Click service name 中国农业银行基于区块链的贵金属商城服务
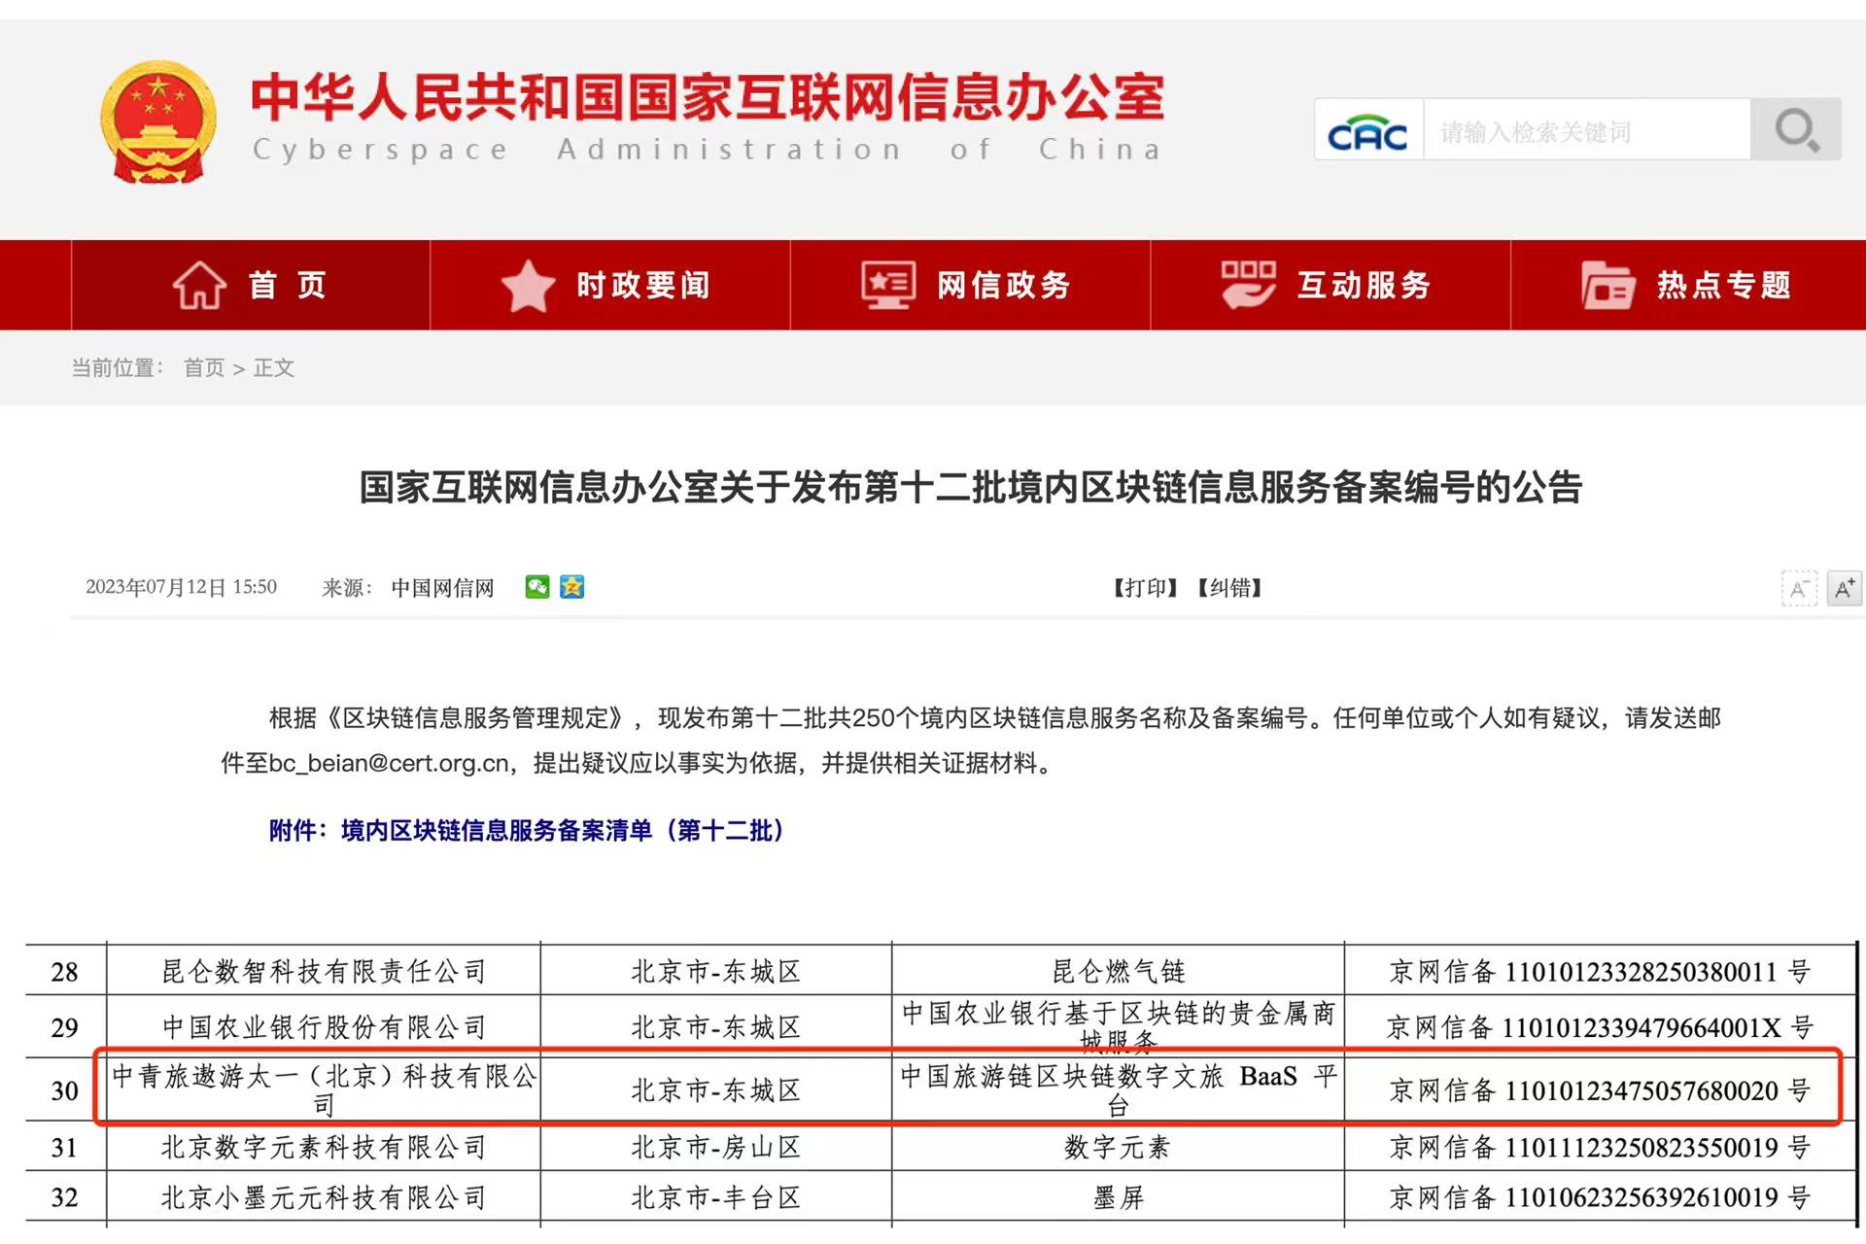1866x1244 pixels. 1119,1027
